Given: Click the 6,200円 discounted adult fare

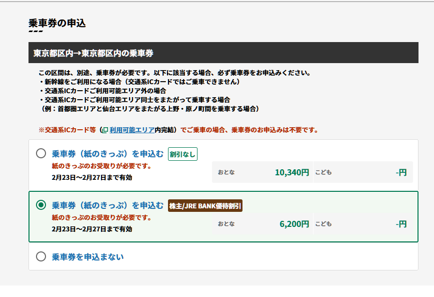Looking at the screenshot, I should point(294,224).
